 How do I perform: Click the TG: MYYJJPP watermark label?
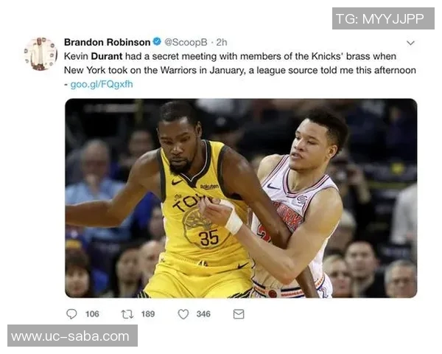[383, 18]
